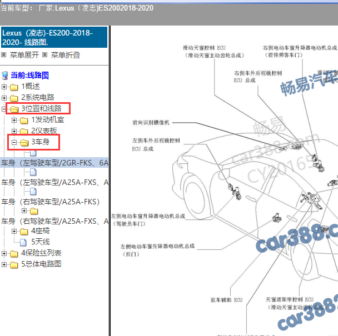This screenshot has width=338, height=336.
Task: Click the 菜单折叠 collapse-all link
Action: click(65, 55)
